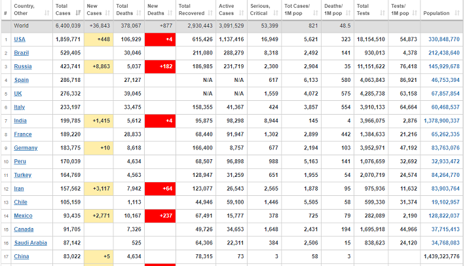The height and width of the screenshot is (266, 465).
Task: Open the Germany country link
Action: click(26, 147)
